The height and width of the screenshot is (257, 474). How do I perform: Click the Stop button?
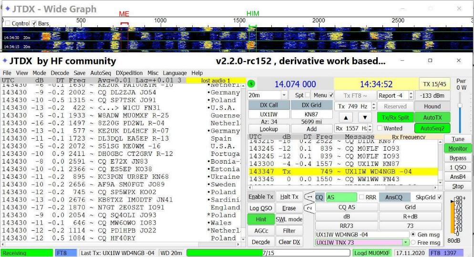pyautogui.click(x=458, y=186)
